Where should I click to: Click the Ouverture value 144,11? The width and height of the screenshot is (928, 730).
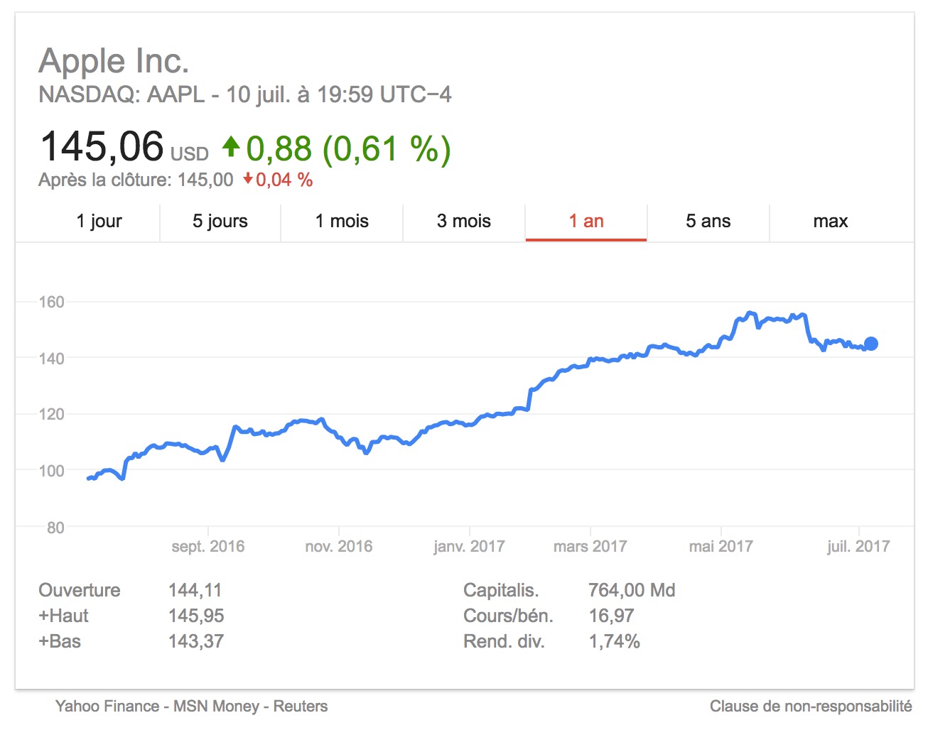tap(195, 590)
